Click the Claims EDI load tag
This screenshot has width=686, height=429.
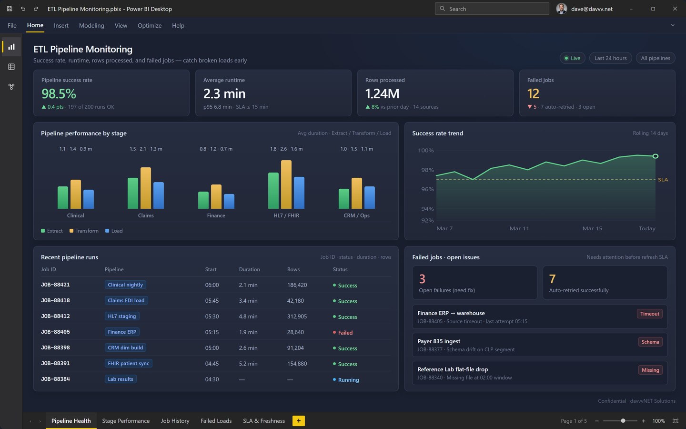(x=126, y=300)
